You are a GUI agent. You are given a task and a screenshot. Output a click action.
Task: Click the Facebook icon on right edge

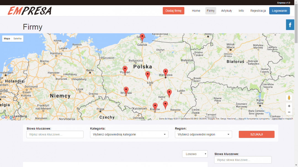(290, 25)
